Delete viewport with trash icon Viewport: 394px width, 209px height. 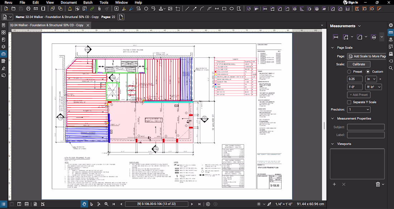point(378,184)
